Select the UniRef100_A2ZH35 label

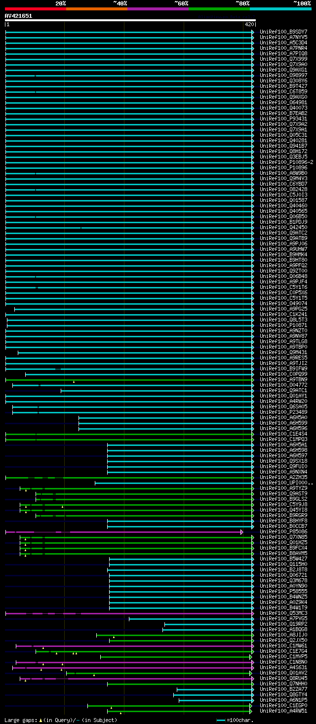[283, 477]
